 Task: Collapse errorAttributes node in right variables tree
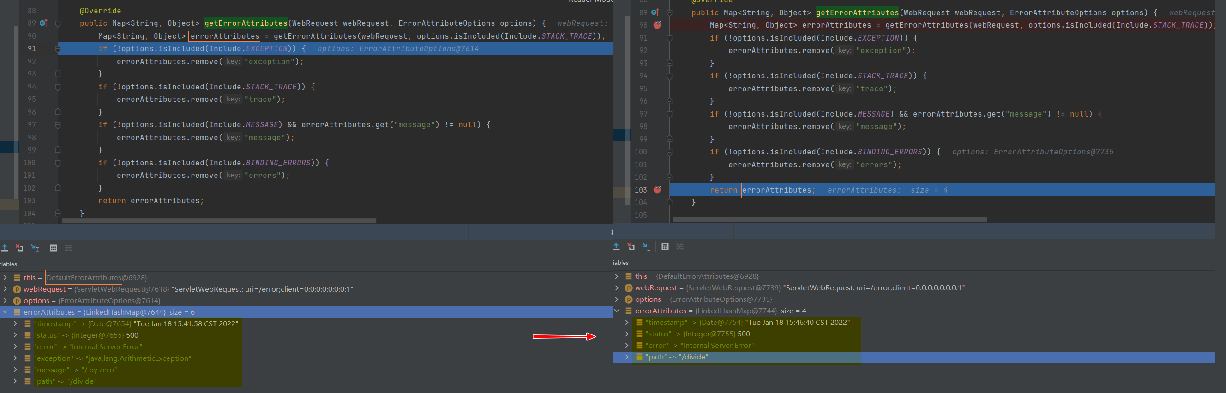pos(617,311)
